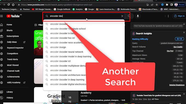Open the Analytics bookmark
The width and height of the screenshot is (186, 104).
(x=78, y=9)
